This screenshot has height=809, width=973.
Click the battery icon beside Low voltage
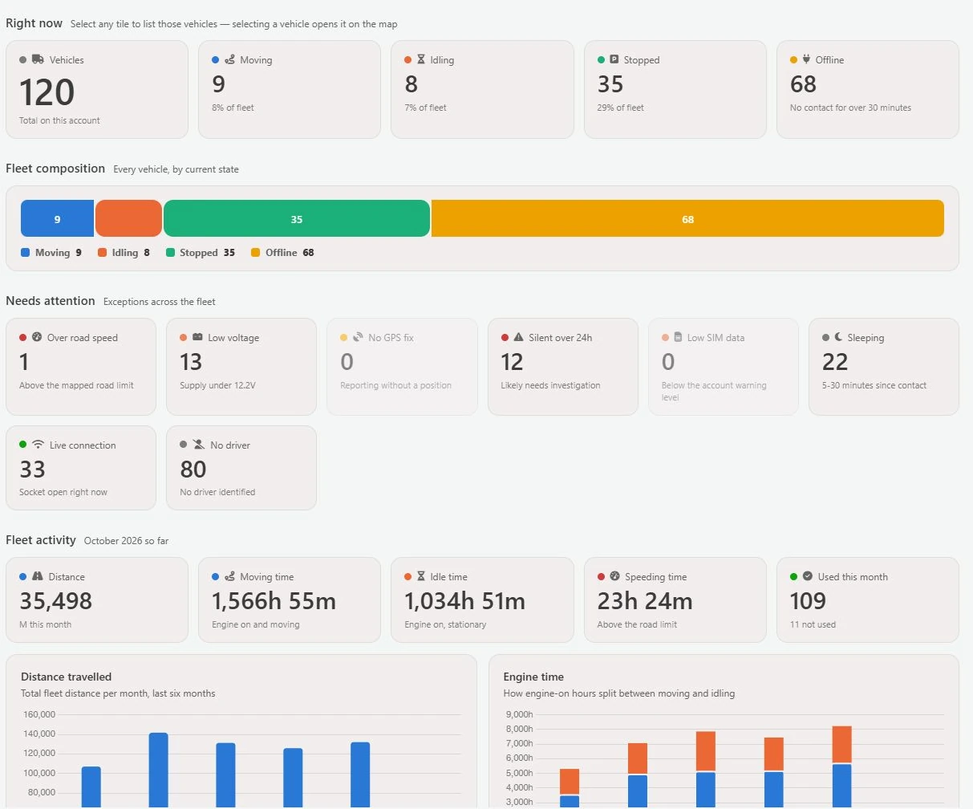(x=197, y=337)
